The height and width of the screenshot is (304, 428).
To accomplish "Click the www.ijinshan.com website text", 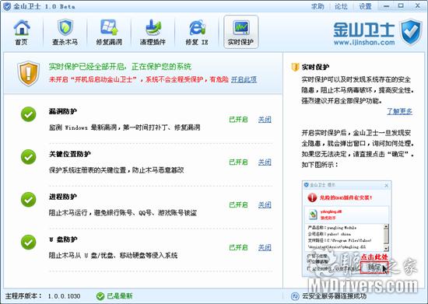I will [364, 43].
